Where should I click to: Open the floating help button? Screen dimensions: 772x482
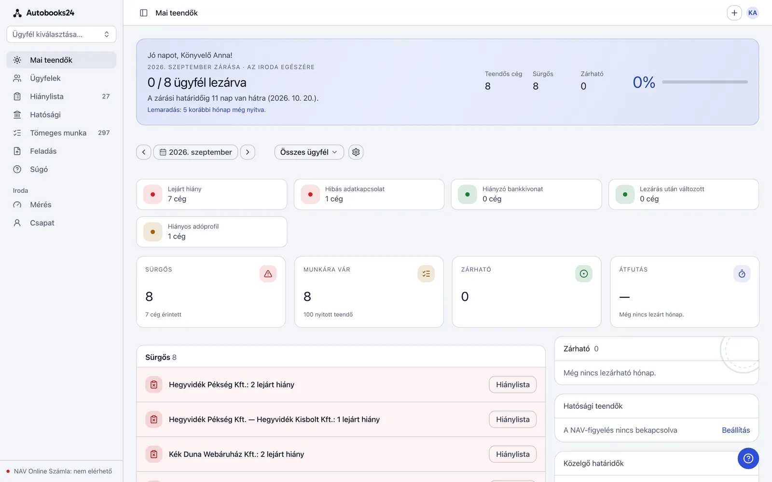(748, 458)
